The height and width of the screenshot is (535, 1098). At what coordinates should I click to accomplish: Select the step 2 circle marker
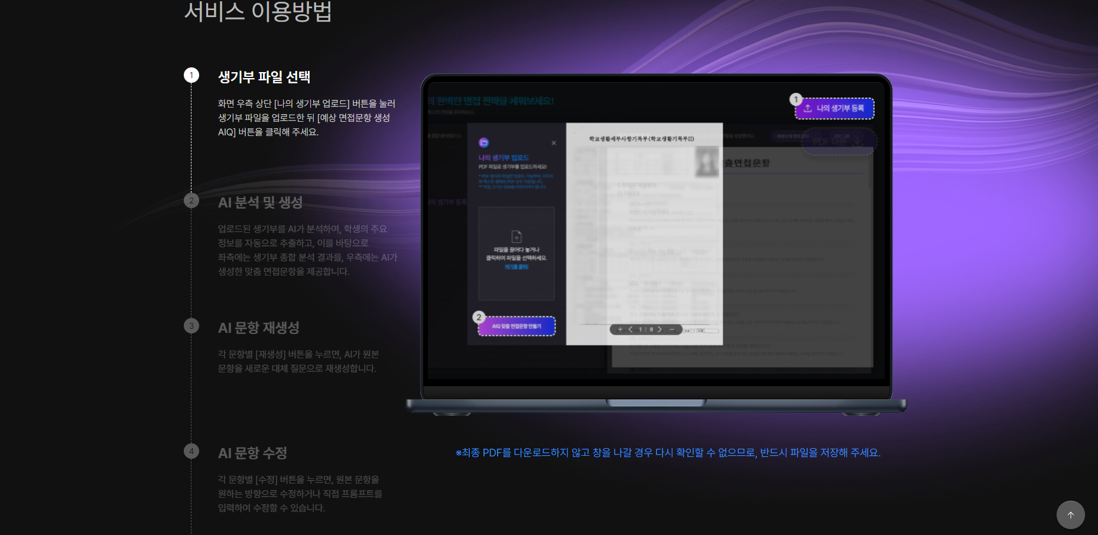191,201
